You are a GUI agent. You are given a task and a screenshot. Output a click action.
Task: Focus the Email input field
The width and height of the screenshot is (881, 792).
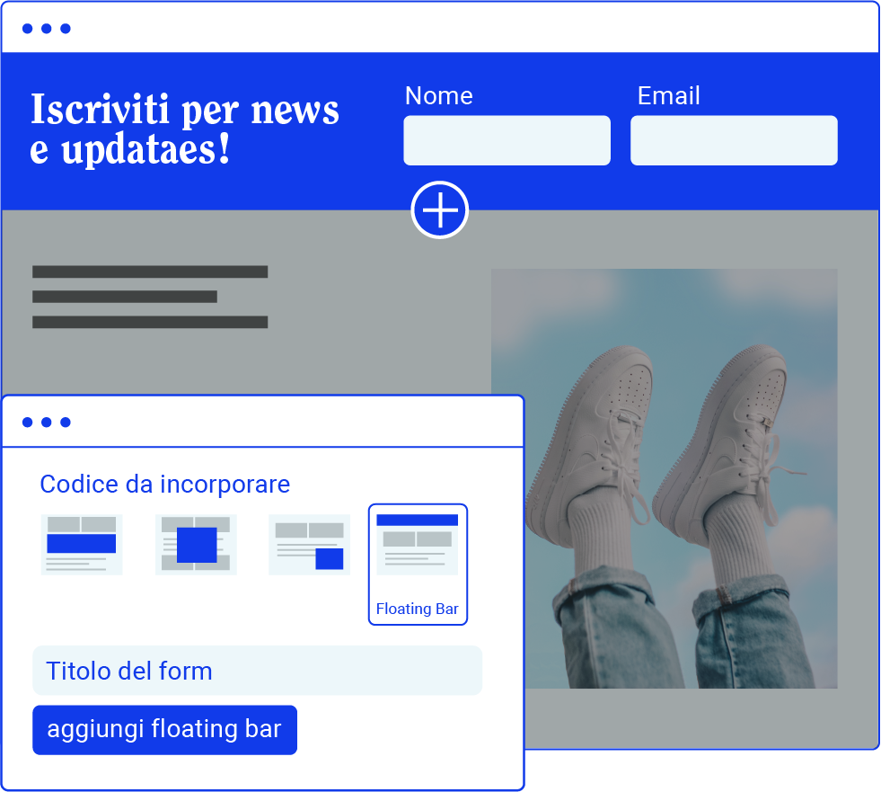(734, 140)
